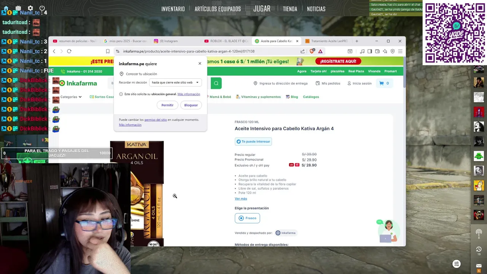
Task: Click the game home icon top left
Action: tap(6, 8)
